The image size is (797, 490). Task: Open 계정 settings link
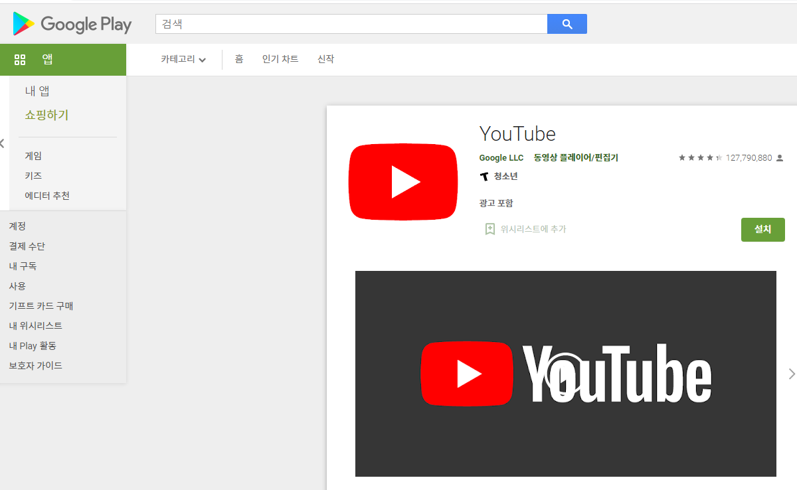17,226
